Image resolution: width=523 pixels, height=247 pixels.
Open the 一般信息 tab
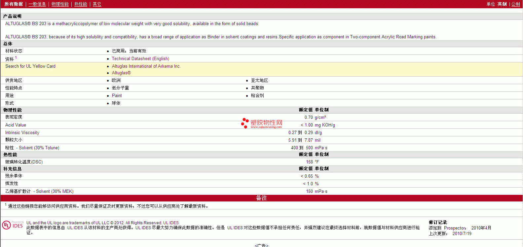pyautogui.click(x=37, y=4)
